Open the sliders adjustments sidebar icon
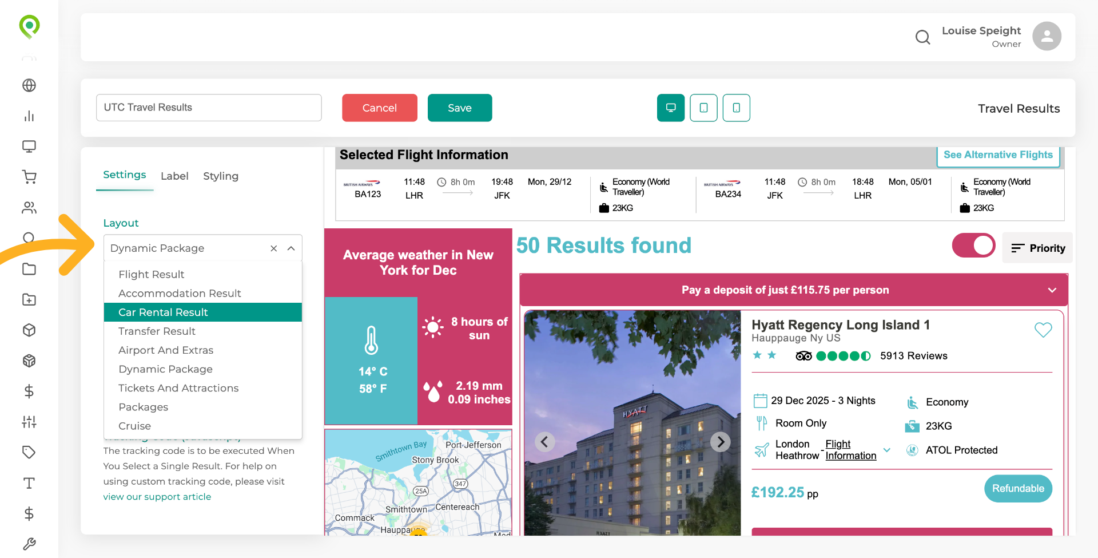Screen dimensions: 1098x558 (x=29, y=422)
